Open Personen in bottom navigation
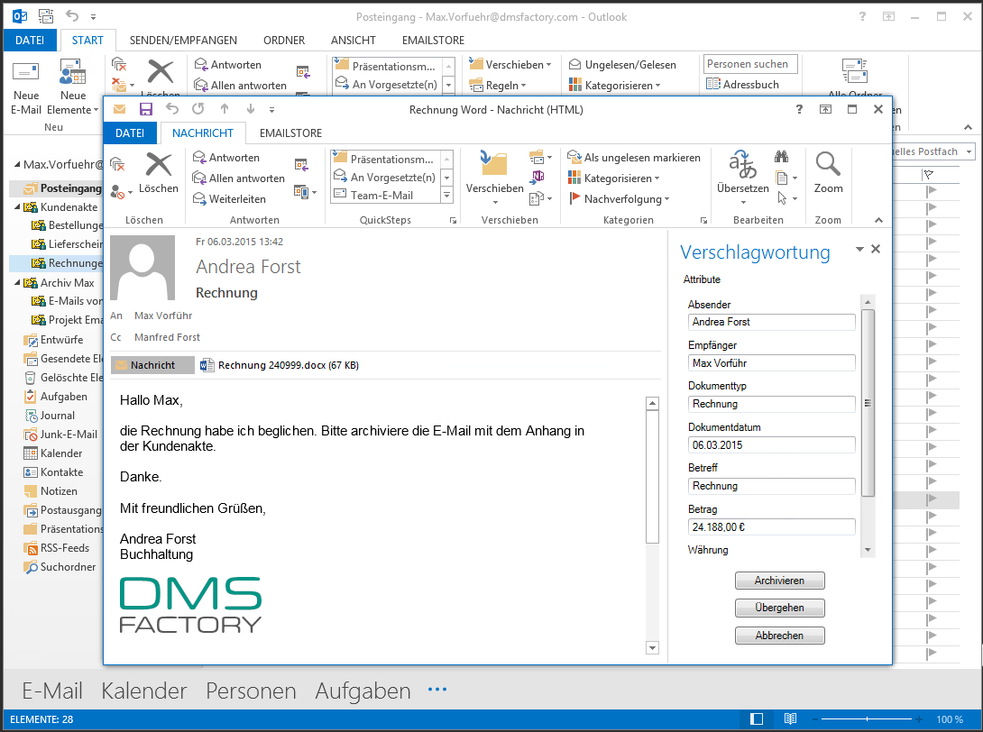The image size is (983, 732). point(251,691)
